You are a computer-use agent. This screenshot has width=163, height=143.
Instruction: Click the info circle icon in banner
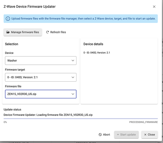click(x=8, y=19)
